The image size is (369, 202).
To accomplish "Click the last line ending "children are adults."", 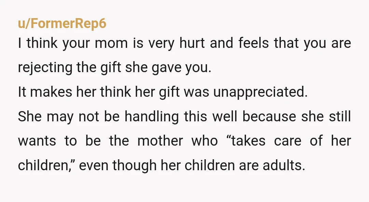I will point(161,165).
